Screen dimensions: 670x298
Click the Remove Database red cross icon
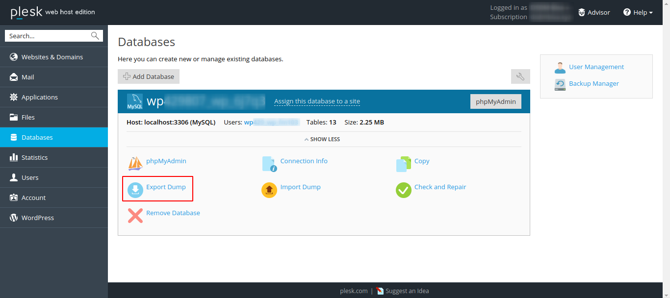pos(135,215)
